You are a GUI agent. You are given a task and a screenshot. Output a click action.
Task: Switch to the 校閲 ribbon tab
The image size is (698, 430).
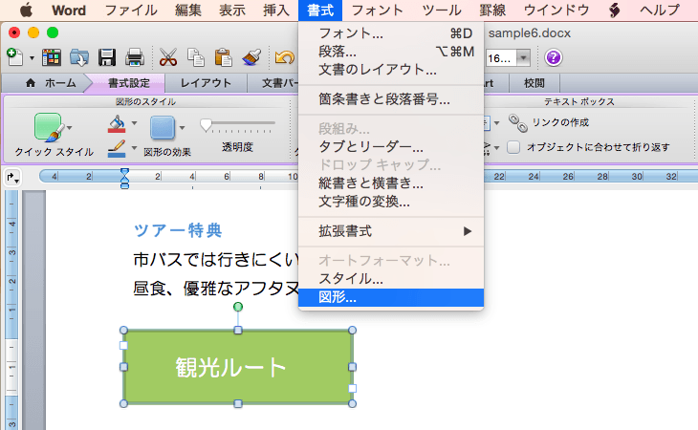534,83
